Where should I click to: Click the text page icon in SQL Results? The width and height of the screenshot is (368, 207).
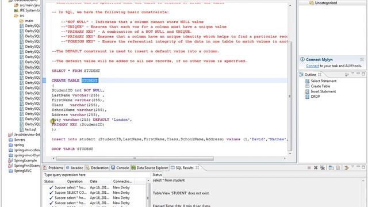pyautogui.click(x=338, y=167)
